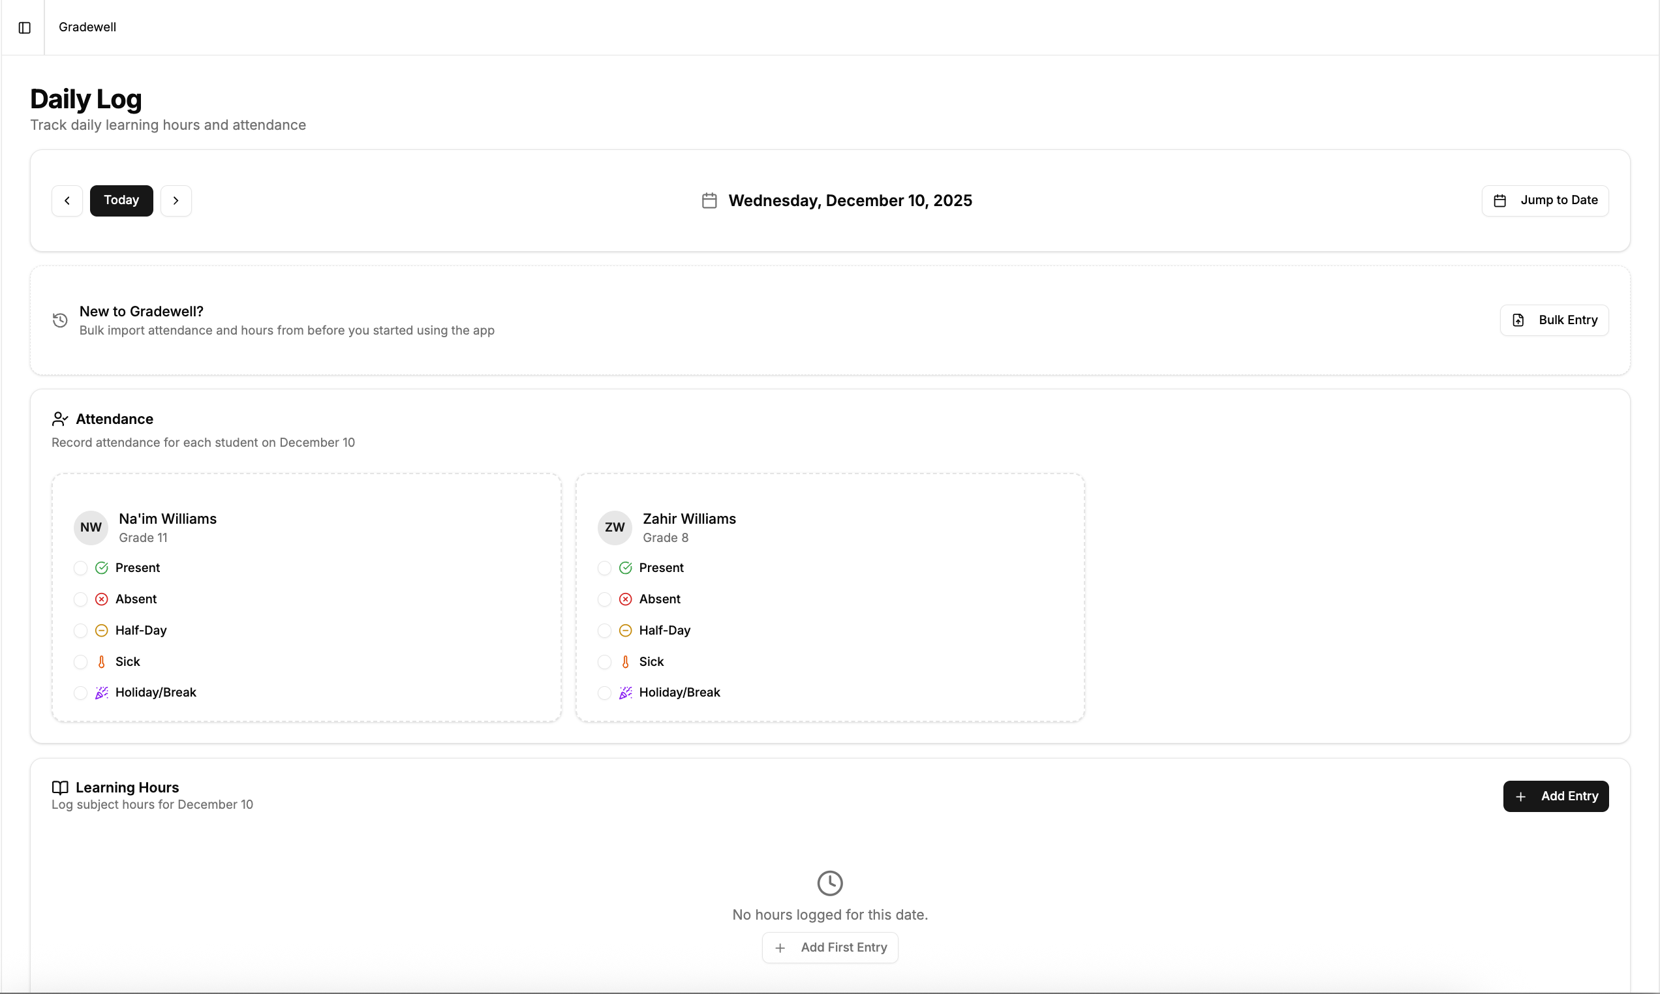Mark Na'im Williams as Present
Screen dimensions: 1660x994
coord(80,567)
